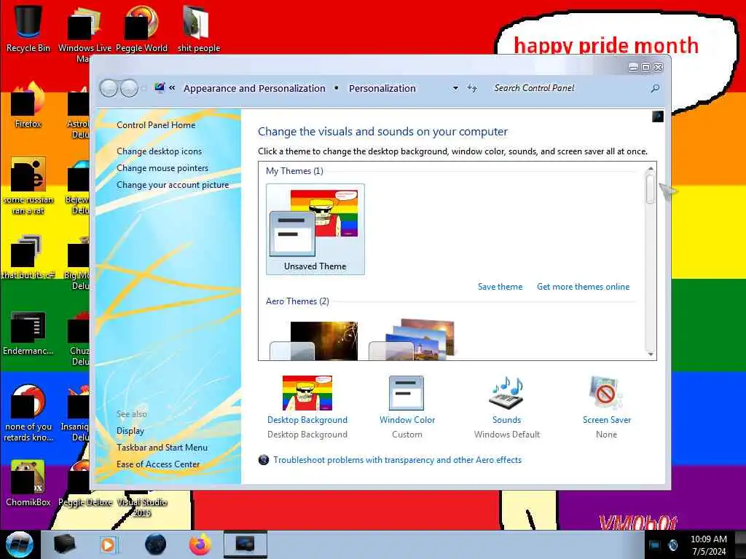Click the themes list scroll-up arrow

tap(651, 168)
